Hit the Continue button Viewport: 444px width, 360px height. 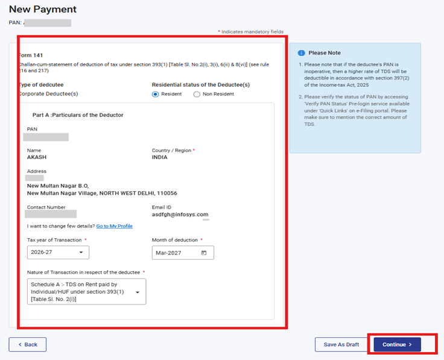[x=397, y=344]
